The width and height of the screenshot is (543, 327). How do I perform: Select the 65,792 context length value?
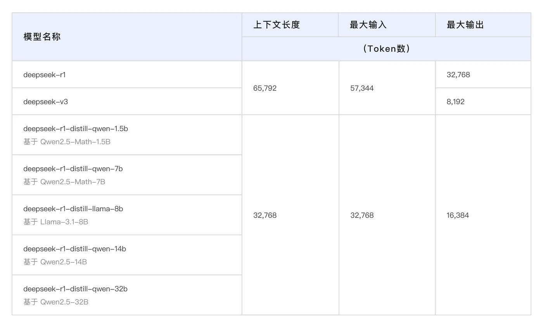coord(265,88)
